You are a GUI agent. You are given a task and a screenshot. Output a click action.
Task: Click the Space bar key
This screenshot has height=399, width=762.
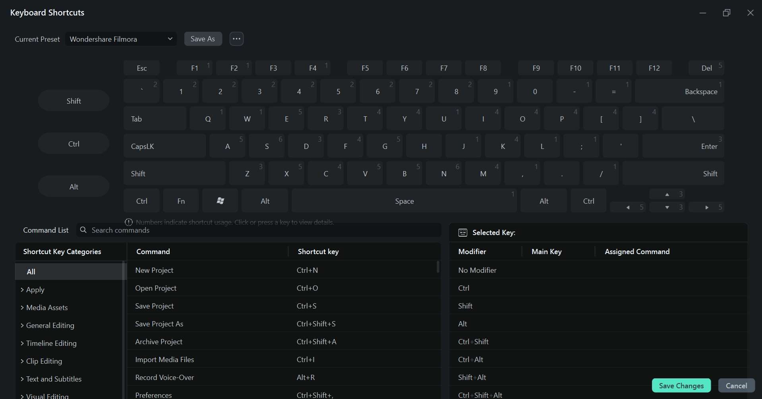(404, 201)
